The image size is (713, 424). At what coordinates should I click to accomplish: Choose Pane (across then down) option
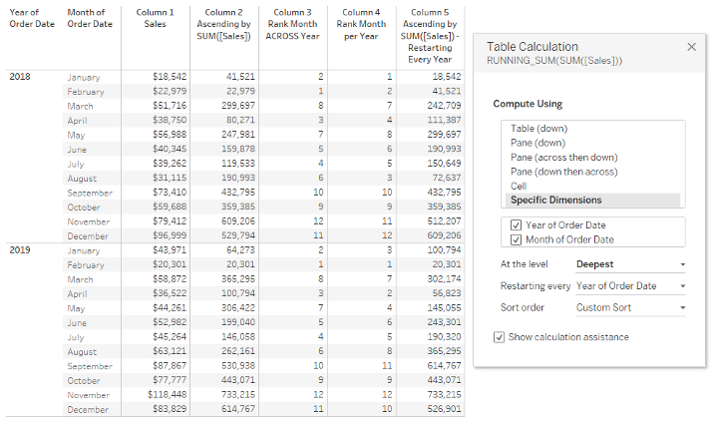click(563, 158)
